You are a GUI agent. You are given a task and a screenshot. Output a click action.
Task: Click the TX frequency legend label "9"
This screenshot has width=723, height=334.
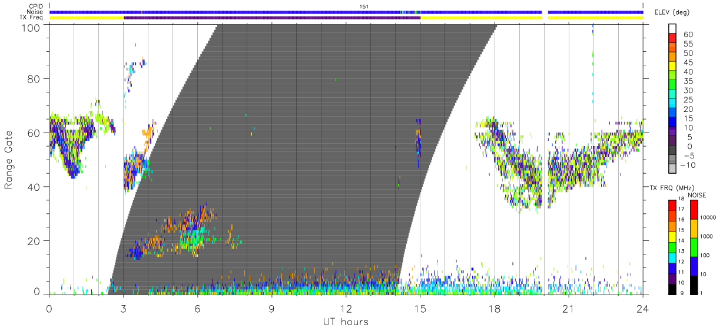[x=682, y=293]
